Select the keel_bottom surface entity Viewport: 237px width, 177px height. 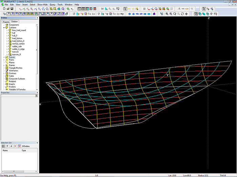pyautogui.click(x=17, y=38)
